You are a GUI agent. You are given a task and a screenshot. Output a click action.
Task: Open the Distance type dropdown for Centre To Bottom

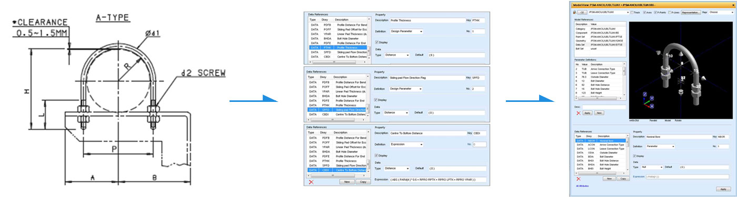pos(397,168)
